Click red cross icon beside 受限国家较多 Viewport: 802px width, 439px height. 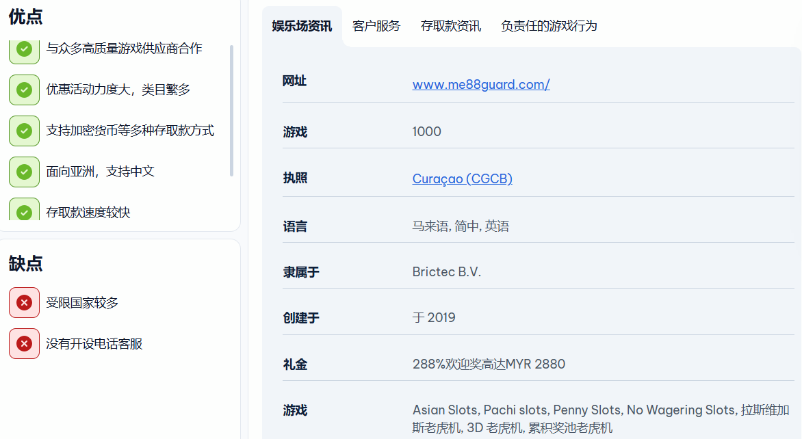pos(24,302)
